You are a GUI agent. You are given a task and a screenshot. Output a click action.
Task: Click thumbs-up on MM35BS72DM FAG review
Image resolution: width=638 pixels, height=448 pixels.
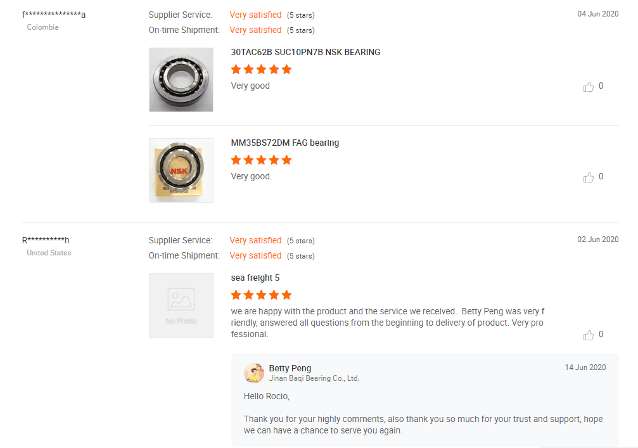pos(589,177)
